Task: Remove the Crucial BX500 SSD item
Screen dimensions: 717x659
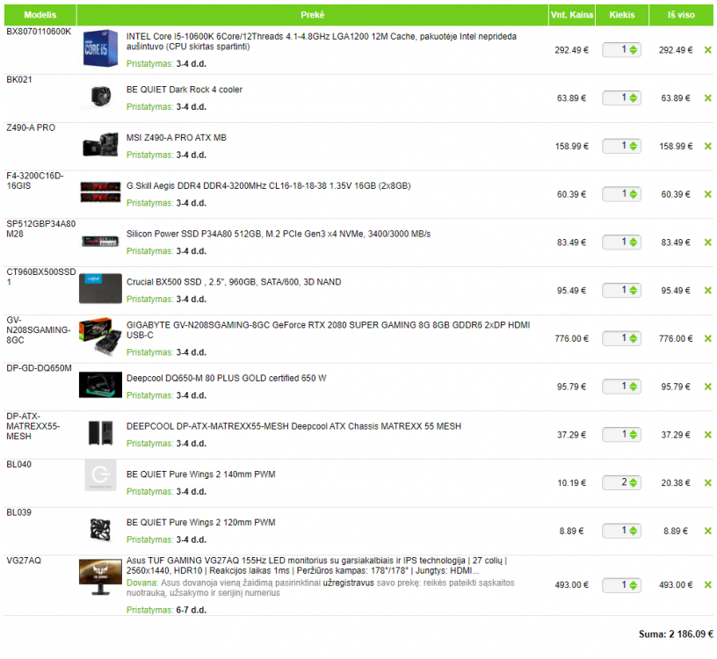Action: click(708, 290)
